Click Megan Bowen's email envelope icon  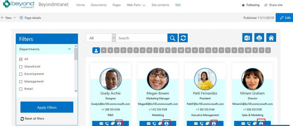pos(149,124)
